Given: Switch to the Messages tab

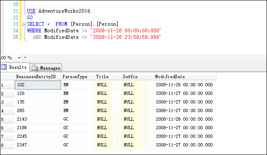Looking at the screenshot, I should click(46, 68).
